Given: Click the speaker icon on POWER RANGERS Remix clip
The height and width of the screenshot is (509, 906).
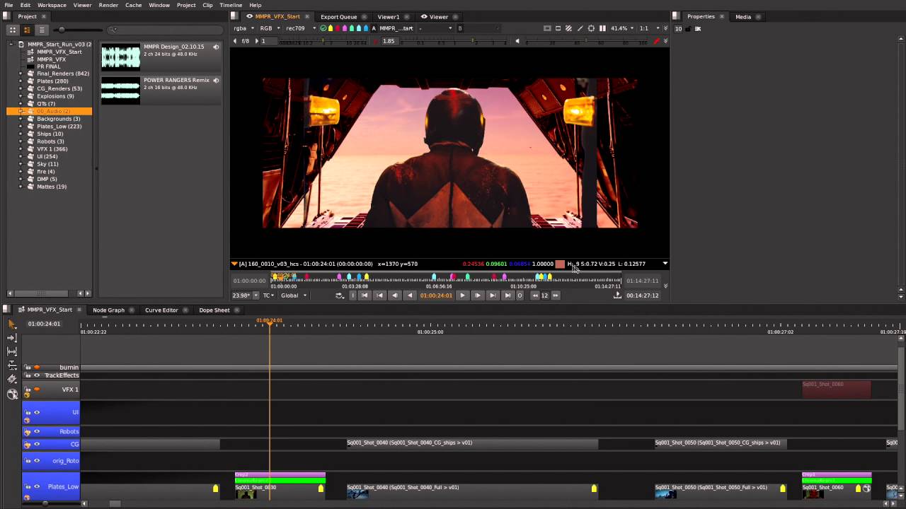Looking at the screenshot, I should tap(216, 80).
